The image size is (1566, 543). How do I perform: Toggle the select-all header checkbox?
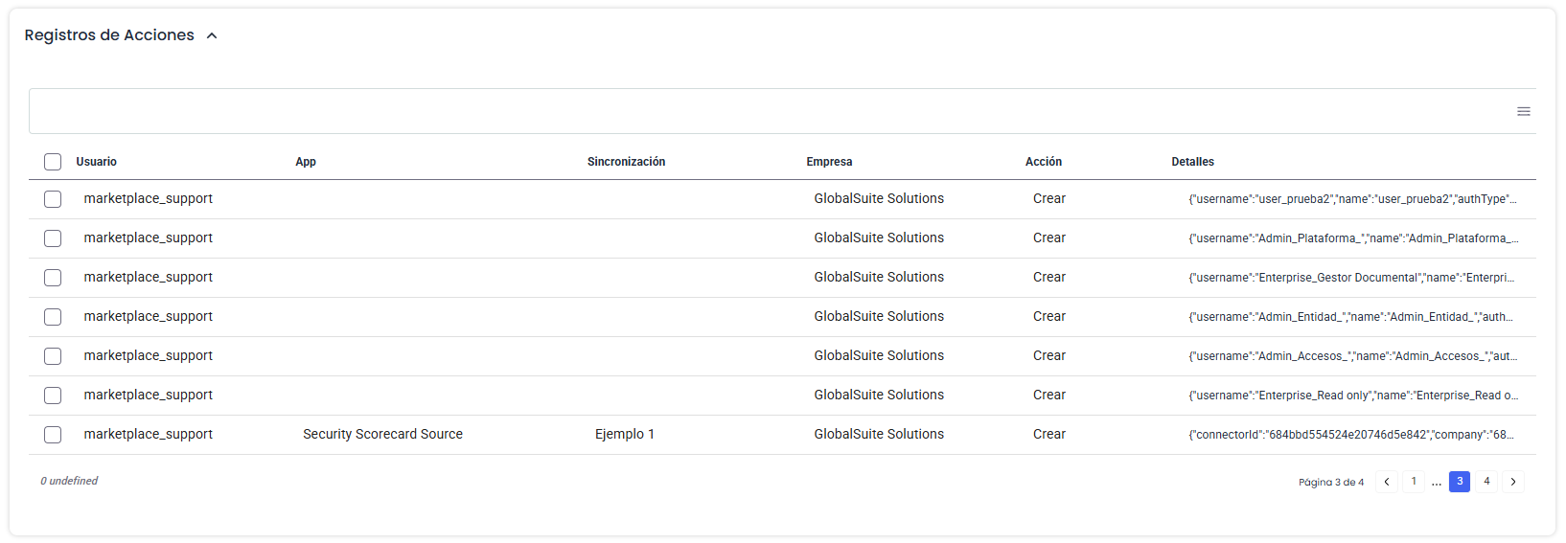pyautogui.click(x=53, y=162)
